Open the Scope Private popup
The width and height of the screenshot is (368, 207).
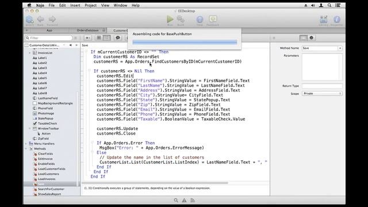322,93
